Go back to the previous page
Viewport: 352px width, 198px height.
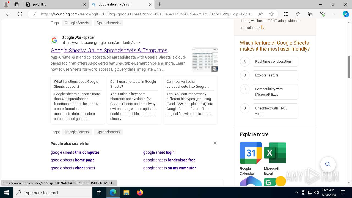click(x=8, y=14)
